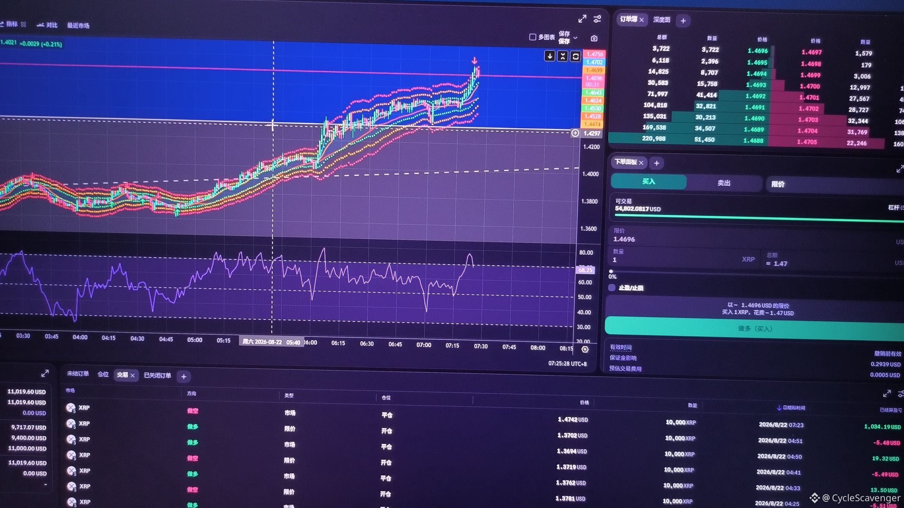Take a chart snapshot with camera icon
This screenshot has height=508, width=904.
pyautogui.click(x=594, y=38)
